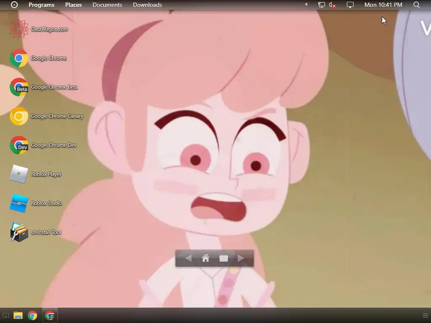Click the Google Chrome Canary label text

[x=57, y=116]
